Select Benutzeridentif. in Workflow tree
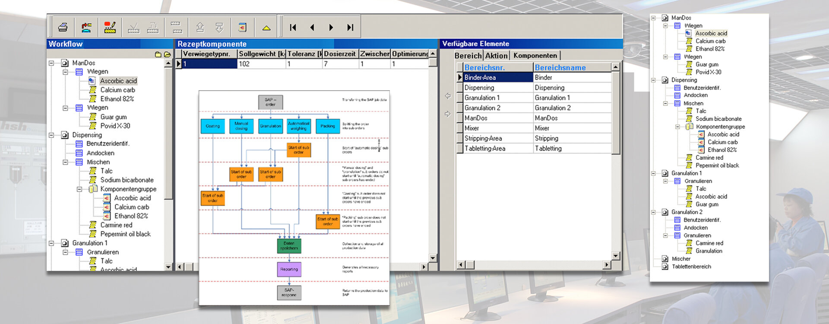 [108, 144]
